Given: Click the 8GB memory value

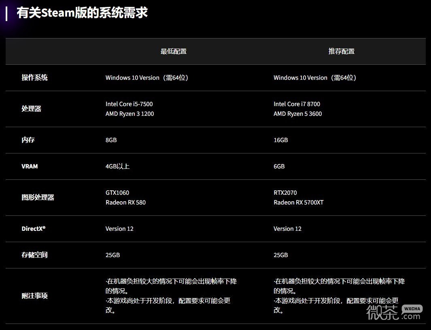Looking at the screenshot, I should coord(111,140).
